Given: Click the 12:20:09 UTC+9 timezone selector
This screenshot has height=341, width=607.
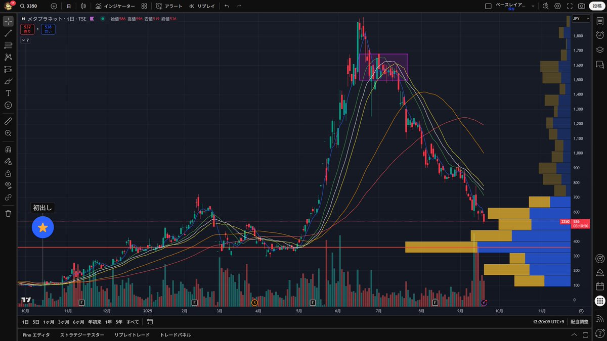Looking at the screenshot, I should coord(548,322).
